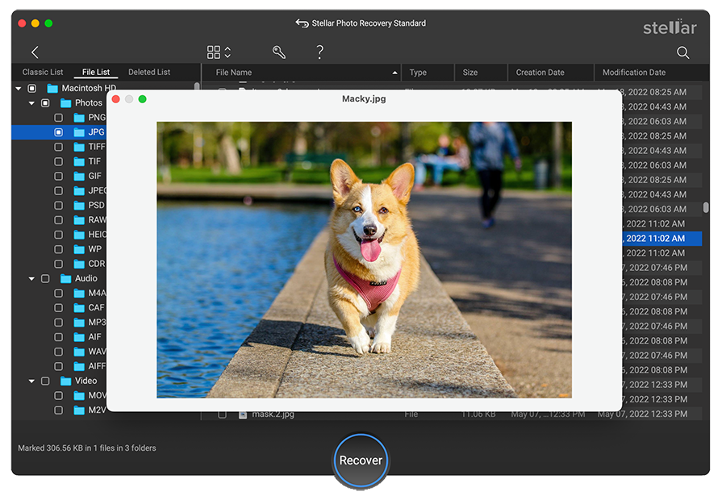This screenshot has width=726, height=500.
Task: Toggle the JPG folder checkbox
Action: click(59, 132)
